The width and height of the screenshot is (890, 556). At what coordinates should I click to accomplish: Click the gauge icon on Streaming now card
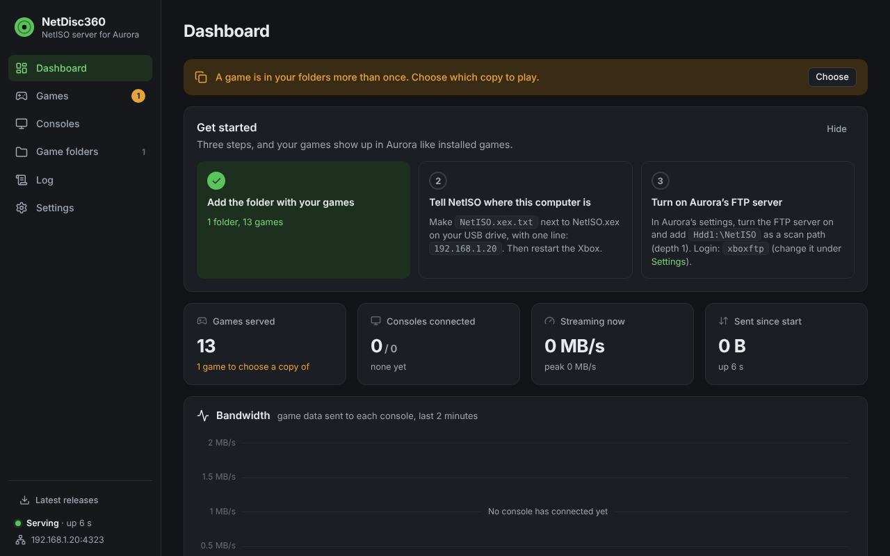click(x=549, y=321)
